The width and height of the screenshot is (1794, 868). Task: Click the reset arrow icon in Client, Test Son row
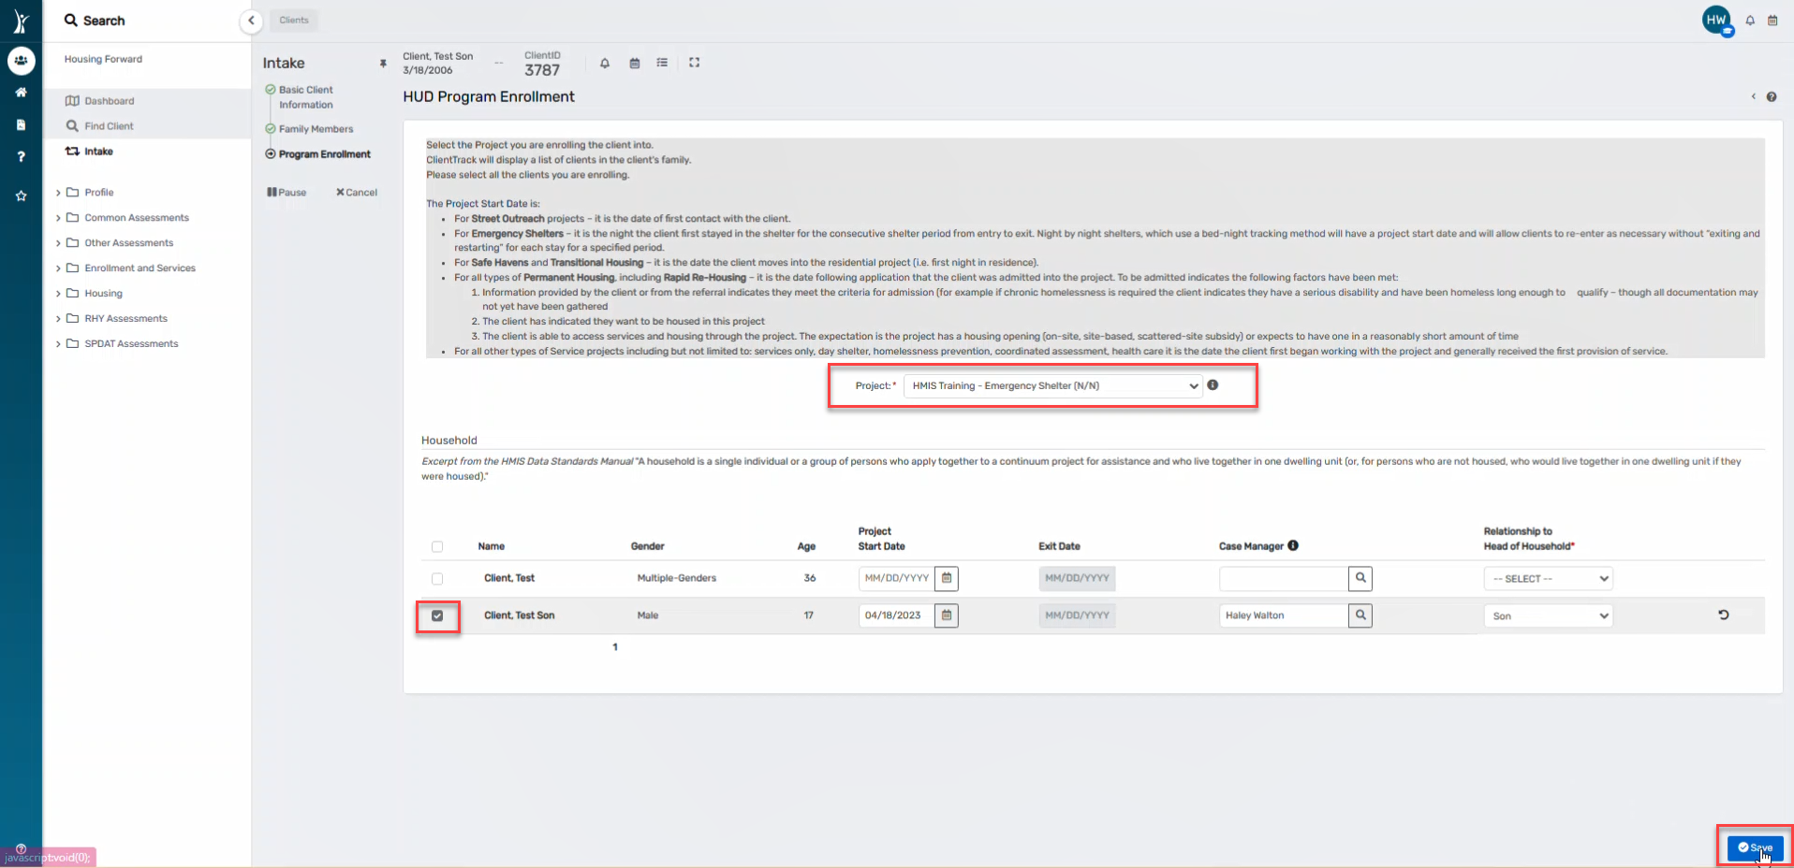1724,615
